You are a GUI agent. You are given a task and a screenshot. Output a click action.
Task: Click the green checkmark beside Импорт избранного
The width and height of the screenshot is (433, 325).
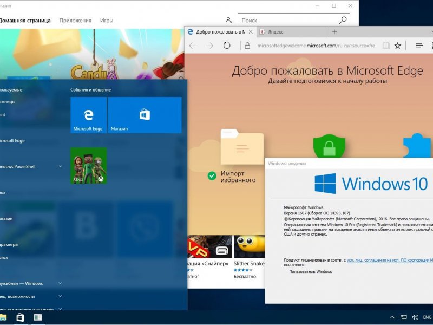[x=212, y=175]
